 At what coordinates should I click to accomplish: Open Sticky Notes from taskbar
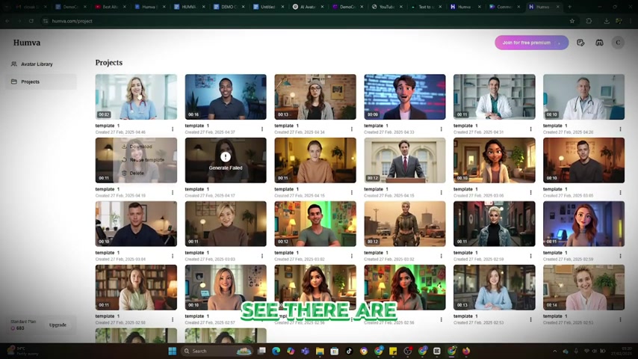coord(393,351)
